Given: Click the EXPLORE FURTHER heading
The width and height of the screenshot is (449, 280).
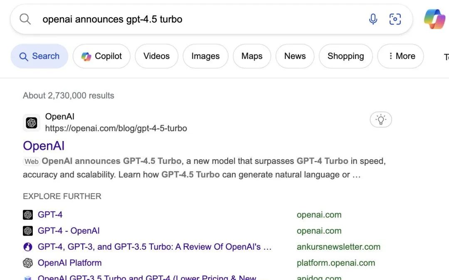Looking at the screenshot, I should coord(62,196).
